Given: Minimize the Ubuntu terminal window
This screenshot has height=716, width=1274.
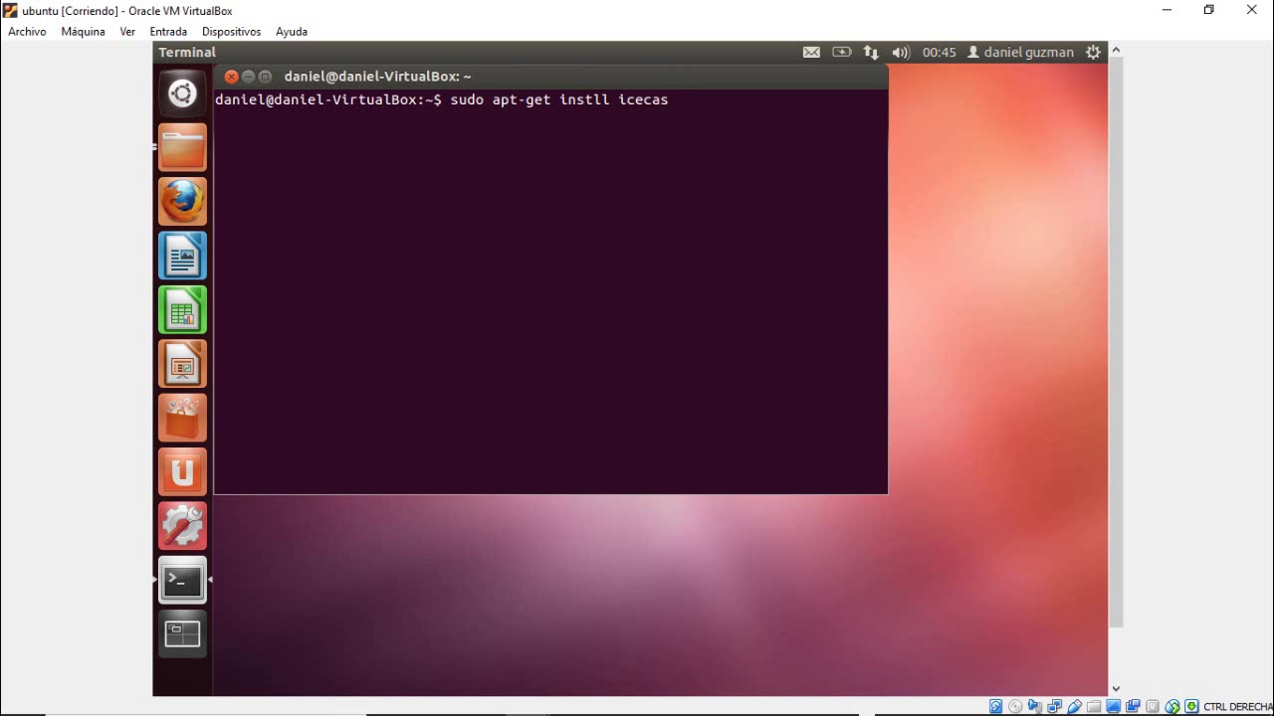Looking at the screenshot, I should tap(248, 77).
